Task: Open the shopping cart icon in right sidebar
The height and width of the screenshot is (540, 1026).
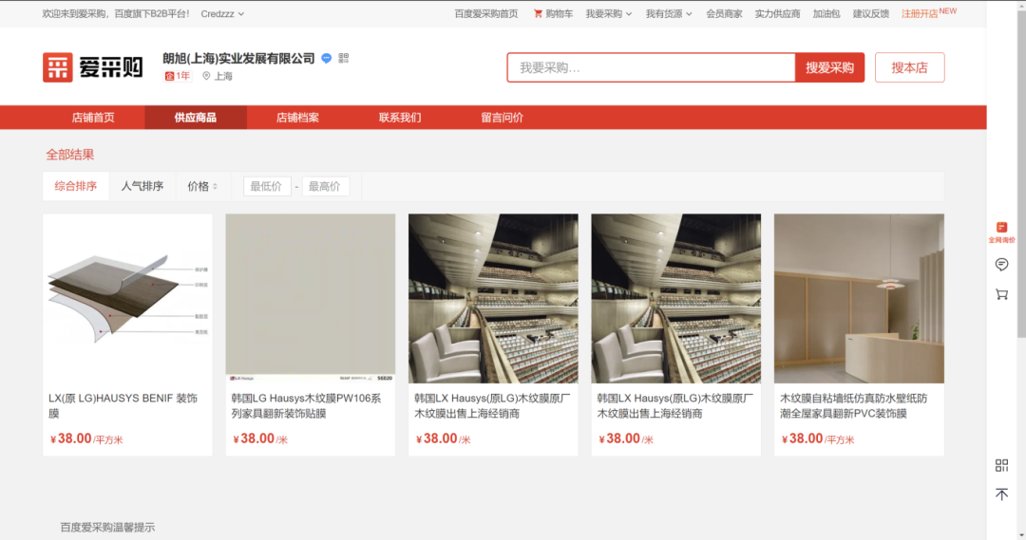Action: pyautogui.click(x=1001, y=295)
